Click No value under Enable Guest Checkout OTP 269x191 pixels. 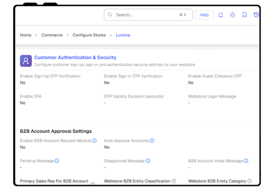(191, 83)
